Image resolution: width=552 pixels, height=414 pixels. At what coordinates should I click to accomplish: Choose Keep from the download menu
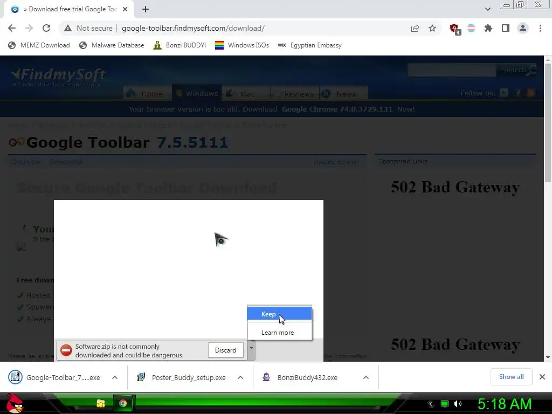(x=280, y=314)
